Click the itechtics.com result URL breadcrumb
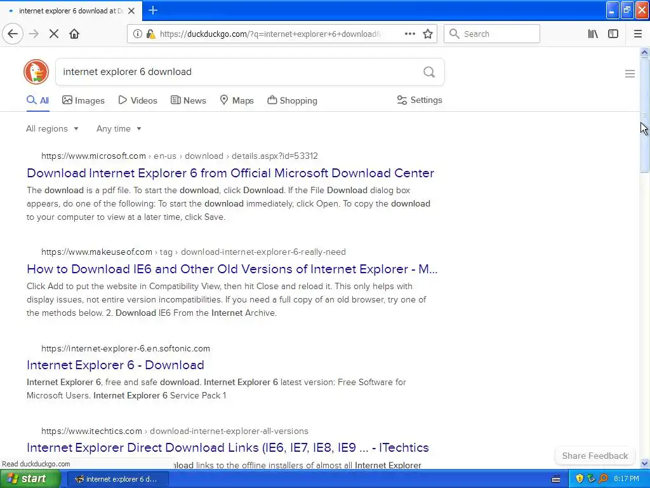This screenshot has width=650, height=488. 175,431
